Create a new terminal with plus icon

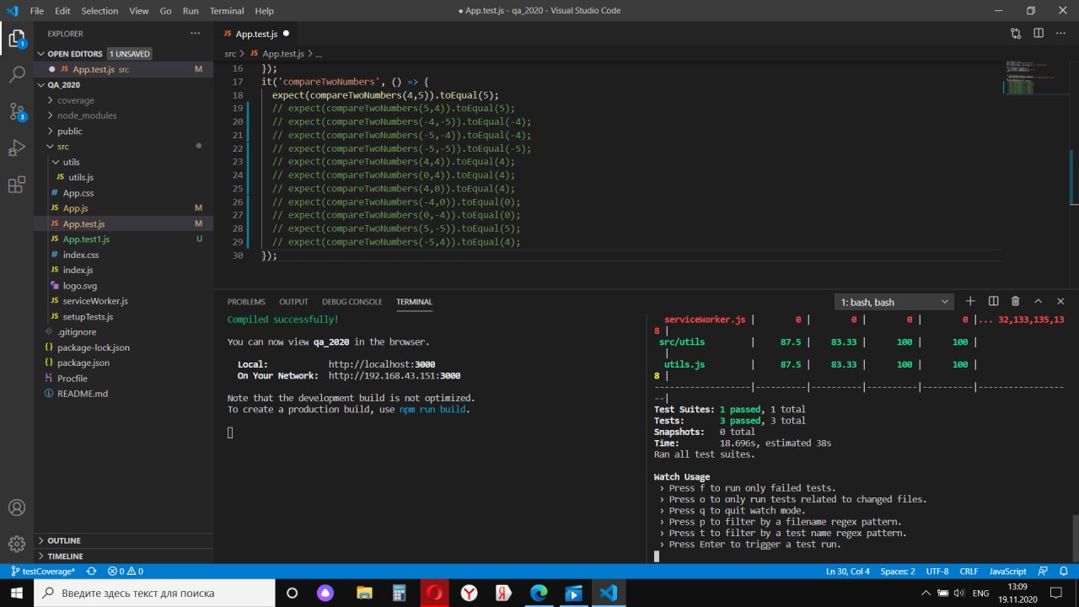[x=970, y=301]
